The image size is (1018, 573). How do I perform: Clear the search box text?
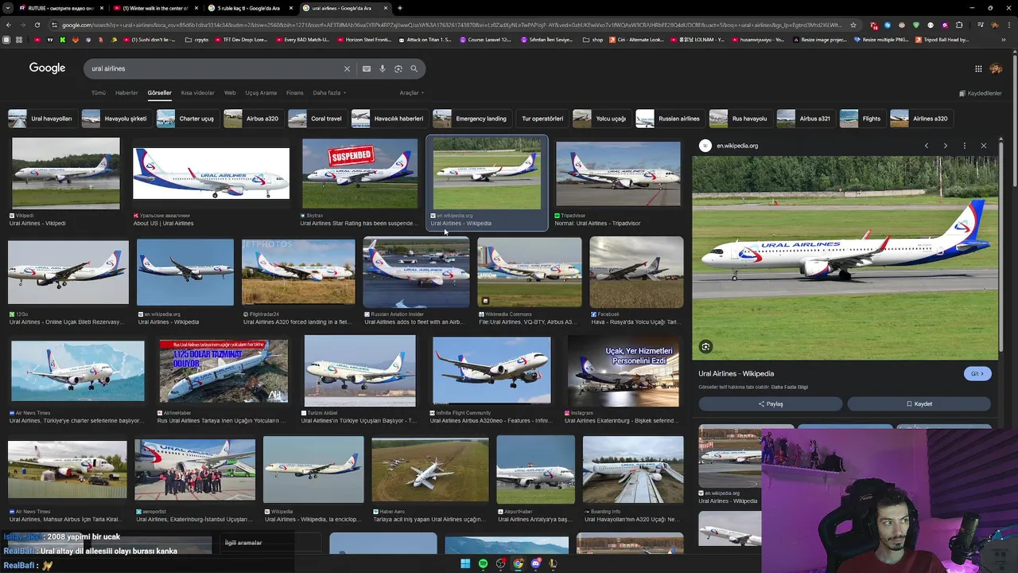(x=347, y=68)
